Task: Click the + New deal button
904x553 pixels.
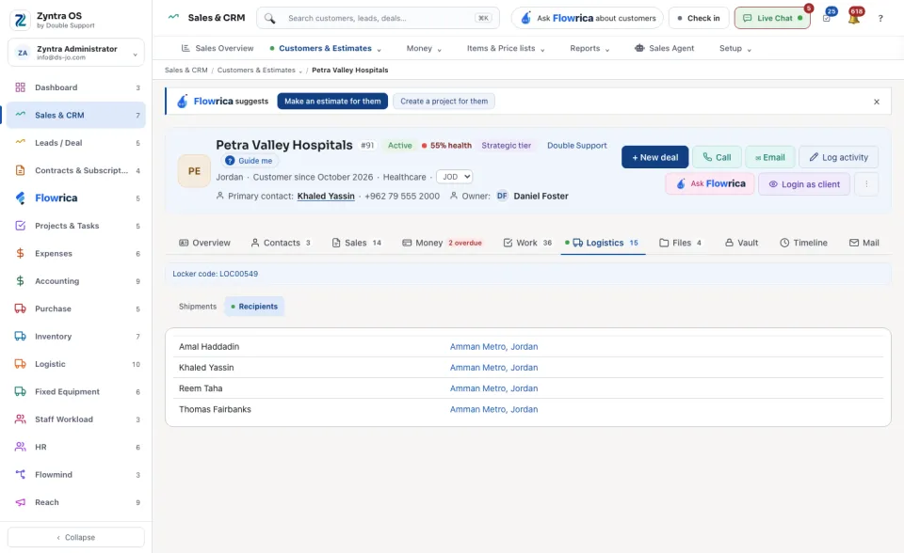Action: coord(655,157)
